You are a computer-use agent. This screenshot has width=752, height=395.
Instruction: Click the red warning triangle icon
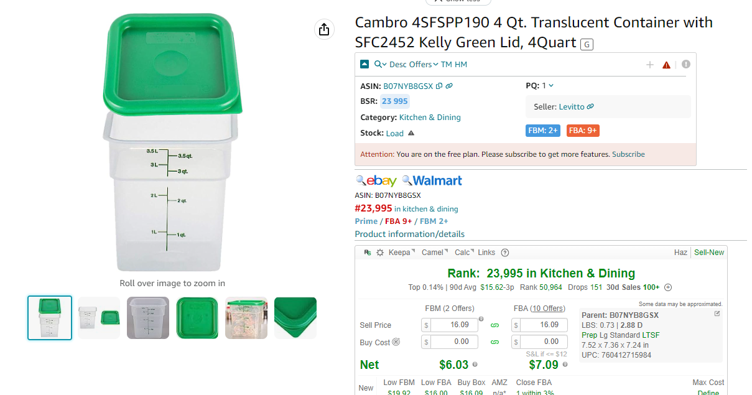tap(666, 65)
